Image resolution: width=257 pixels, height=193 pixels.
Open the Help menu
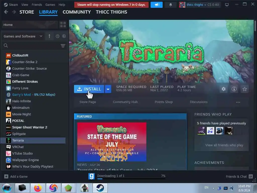coord(62,5)
